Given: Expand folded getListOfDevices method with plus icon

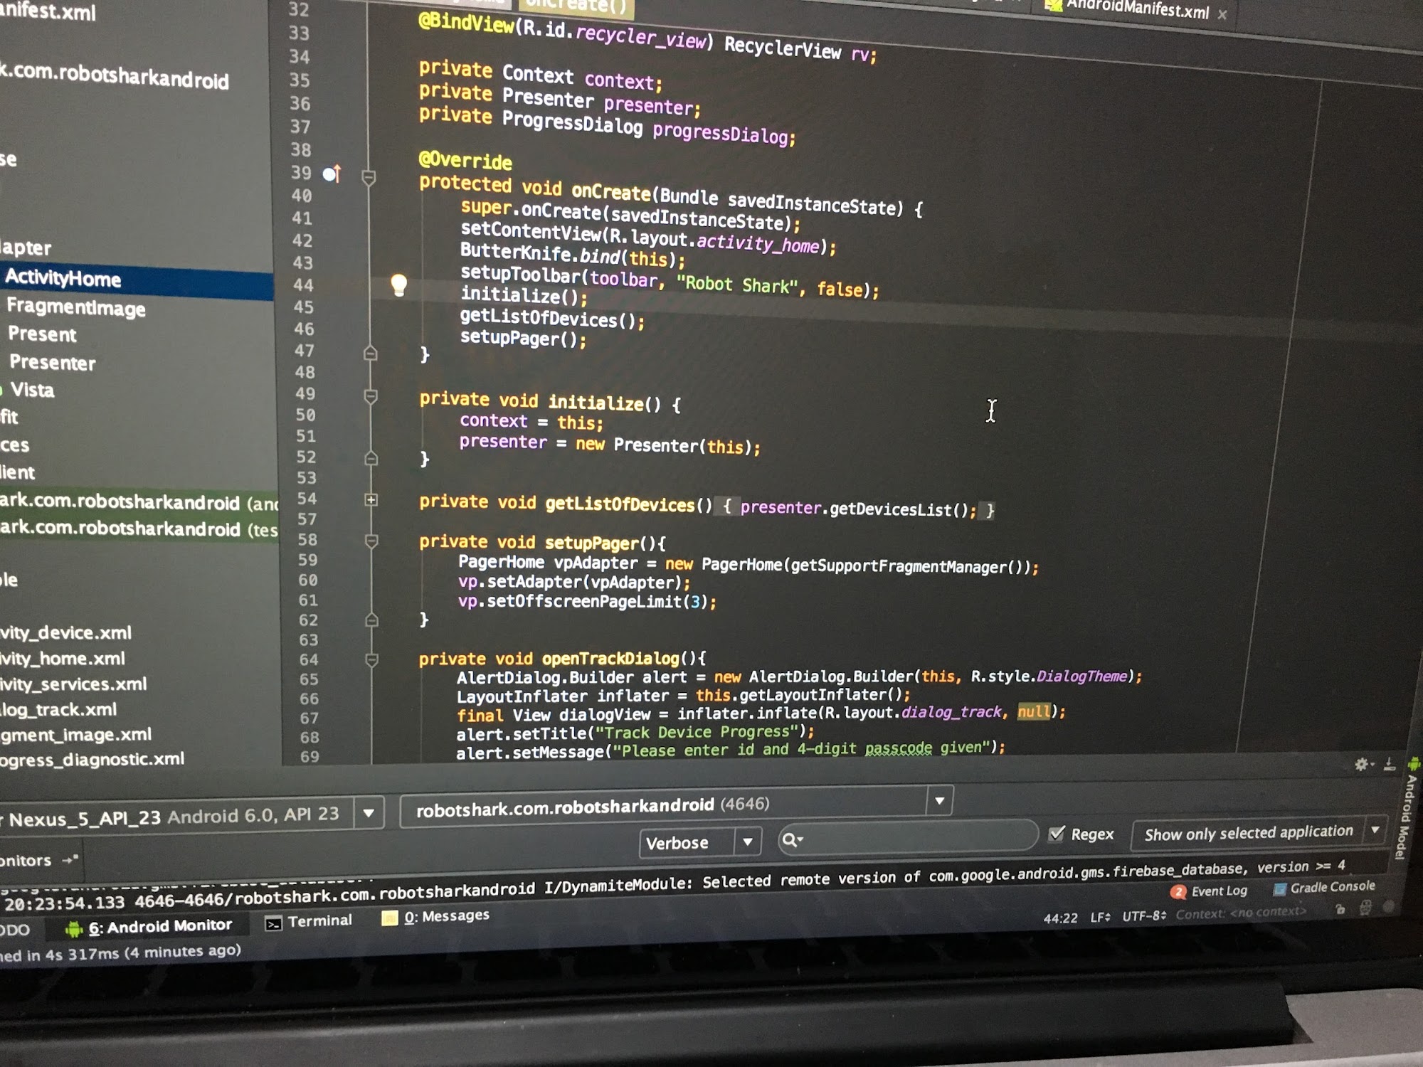Looking at the screenshot, I should (371, 500).
